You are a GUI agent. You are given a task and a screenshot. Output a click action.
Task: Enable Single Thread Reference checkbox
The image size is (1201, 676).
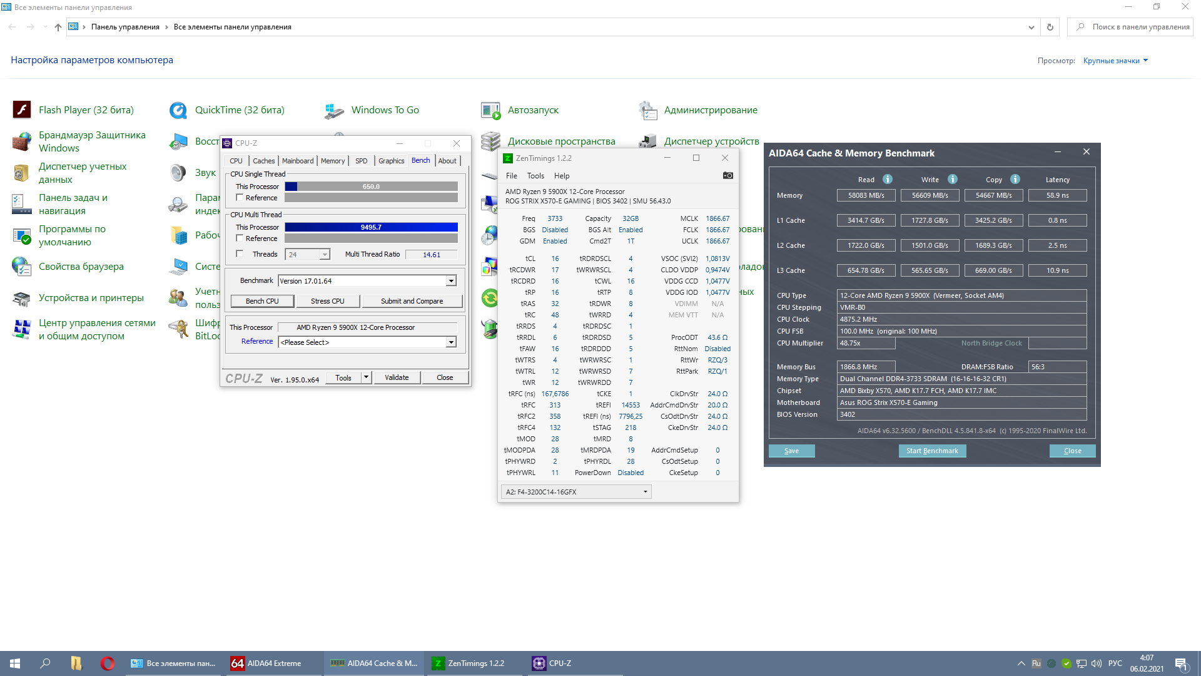pos(240,198)
